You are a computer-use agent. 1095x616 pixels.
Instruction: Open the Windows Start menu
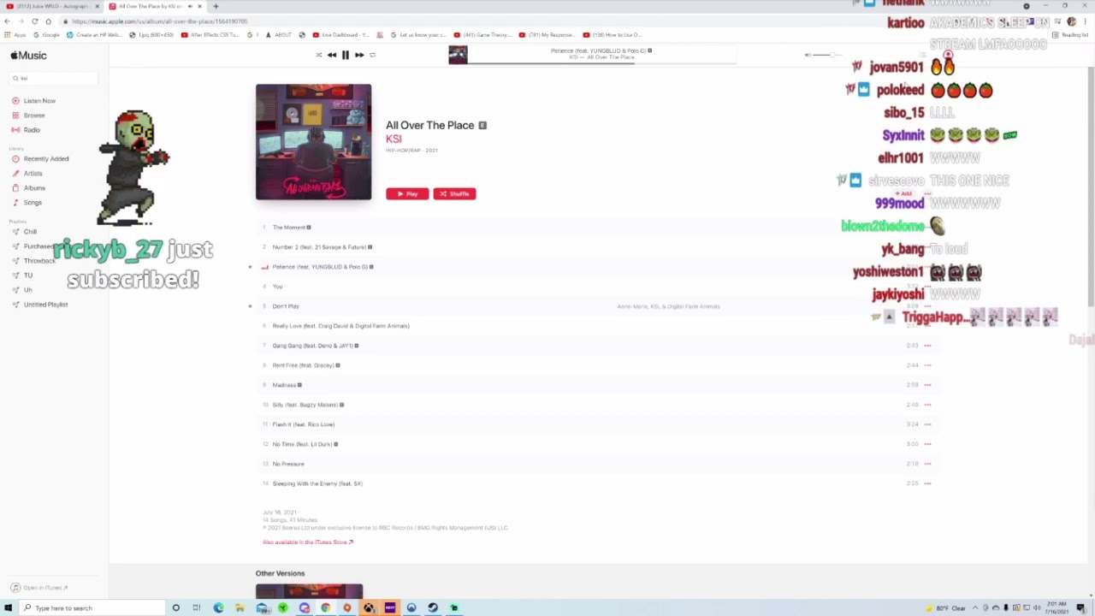(9, 608)
